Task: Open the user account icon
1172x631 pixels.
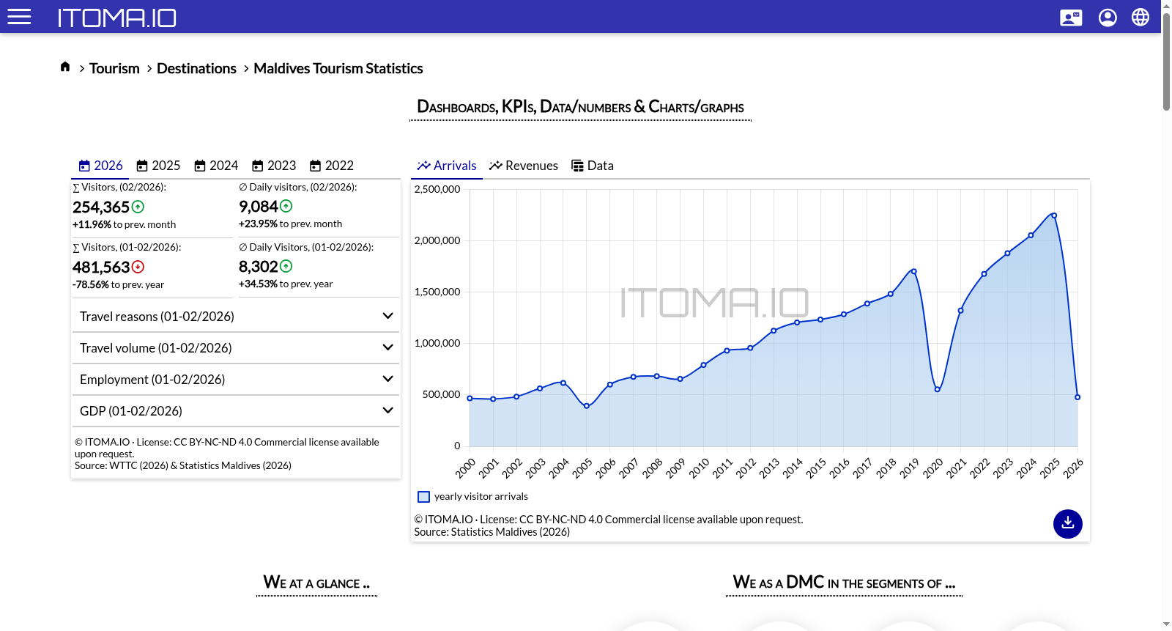Action: (x=1108, y=18)
